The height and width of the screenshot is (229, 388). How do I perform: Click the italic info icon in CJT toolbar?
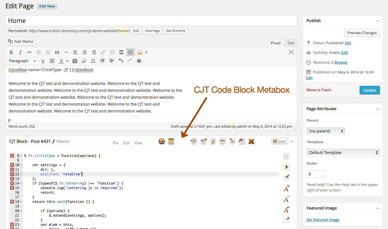point(213,141)
